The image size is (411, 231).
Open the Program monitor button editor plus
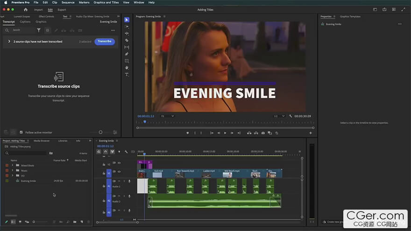311,133
